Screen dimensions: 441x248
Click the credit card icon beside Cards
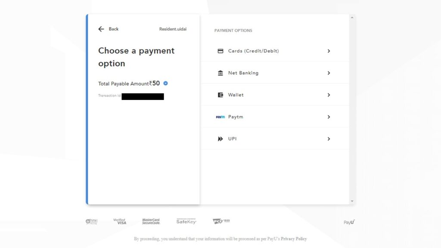point(220,51)
